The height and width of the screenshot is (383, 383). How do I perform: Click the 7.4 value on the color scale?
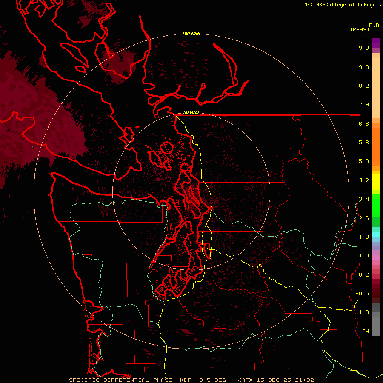(x=364, y=105)
